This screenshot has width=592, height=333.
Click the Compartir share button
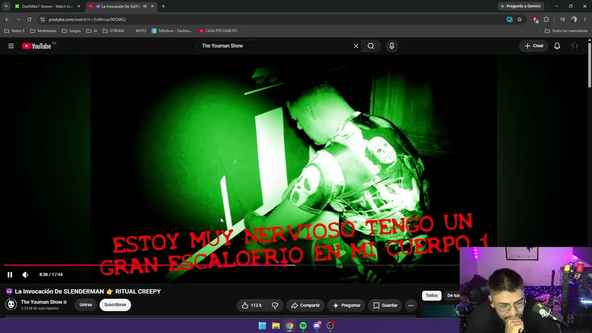[305, 305]
